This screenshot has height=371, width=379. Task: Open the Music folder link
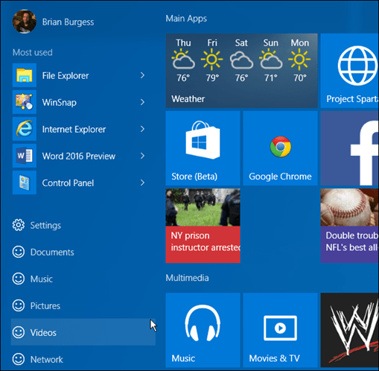tap(42, 279)
